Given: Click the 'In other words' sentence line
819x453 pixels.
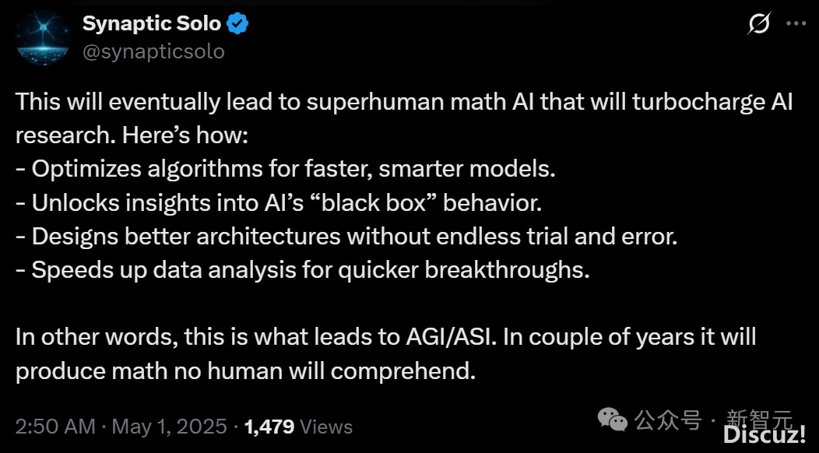Looking at the screenshot, I should click(x=385, y=338).
